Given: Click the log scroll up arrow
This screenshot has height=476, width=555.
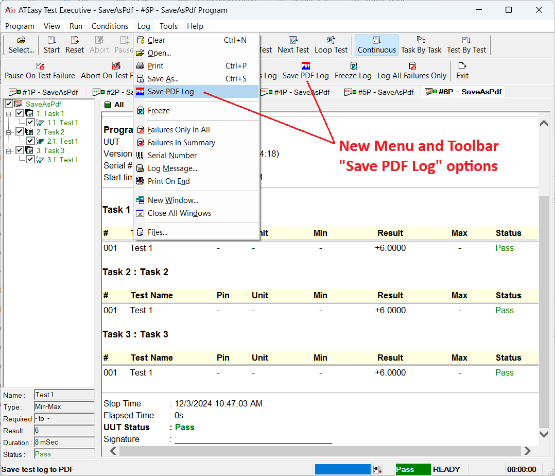Looking at the screenshot, I should (544, 123).
